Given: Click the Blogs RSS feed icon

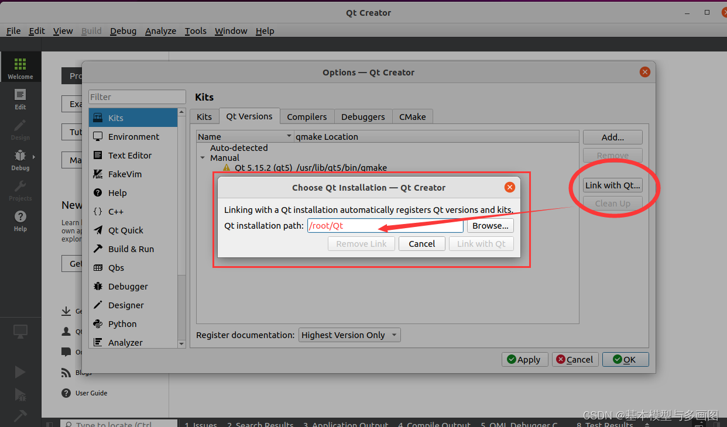Looking at the screenshot, I should 66,373.
